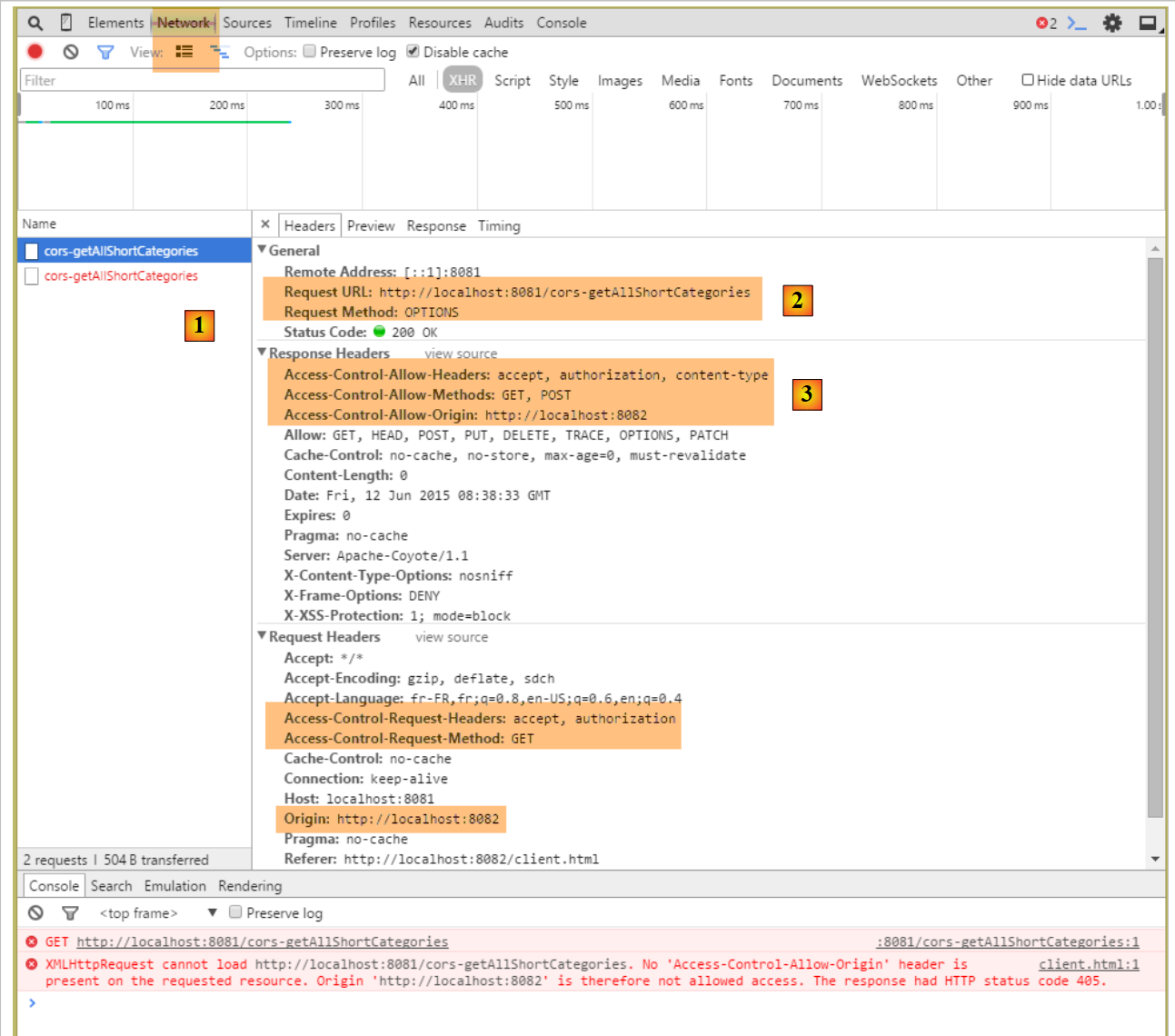Screen dimensions: 1175x1036
Task: Click view source next to Request Headers
Action: (x=452, y=637)
